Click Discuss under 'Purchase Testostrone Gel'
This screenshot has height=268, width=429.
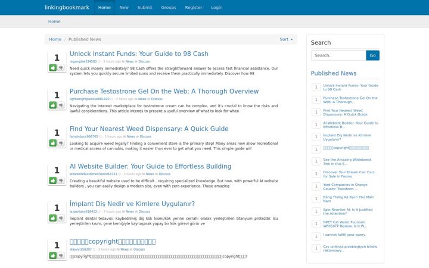[157, 99]
